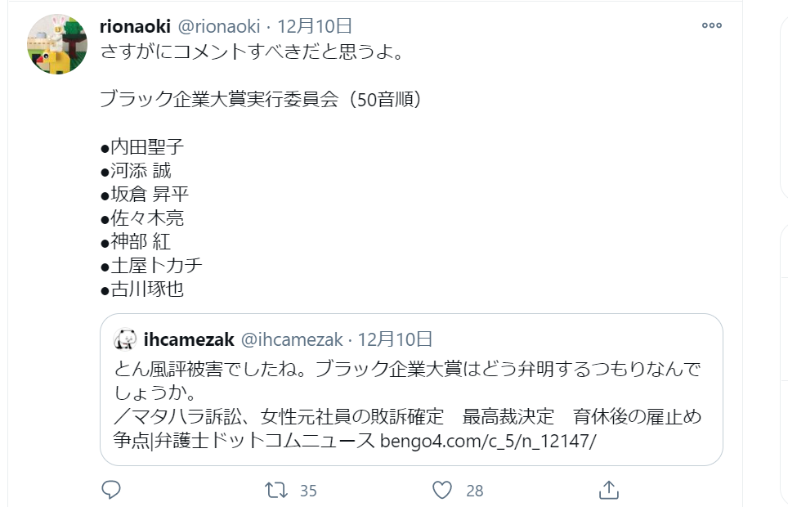Viewport: 788px width, 507px height.
Task: Click the ihcamezak name in the quoted tweet
Action: 189,339
